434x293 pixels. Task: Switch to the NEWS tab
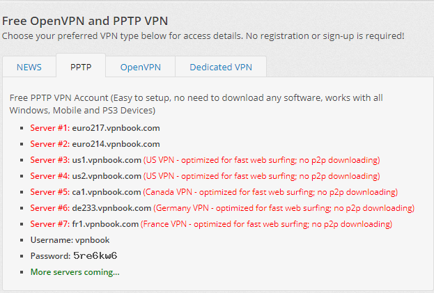click(29, 68)
